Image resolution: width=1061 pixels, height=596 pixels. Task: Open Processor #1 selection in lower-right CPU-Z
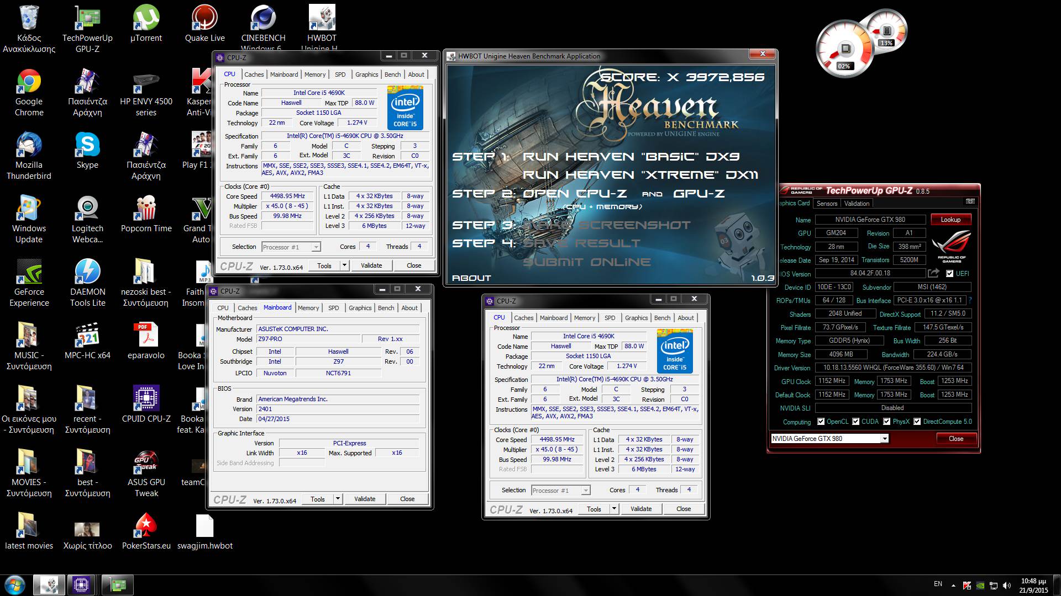pyautogui.click(x=560, y=490)
